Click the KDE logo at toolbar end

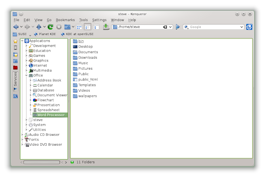point(249,27)
